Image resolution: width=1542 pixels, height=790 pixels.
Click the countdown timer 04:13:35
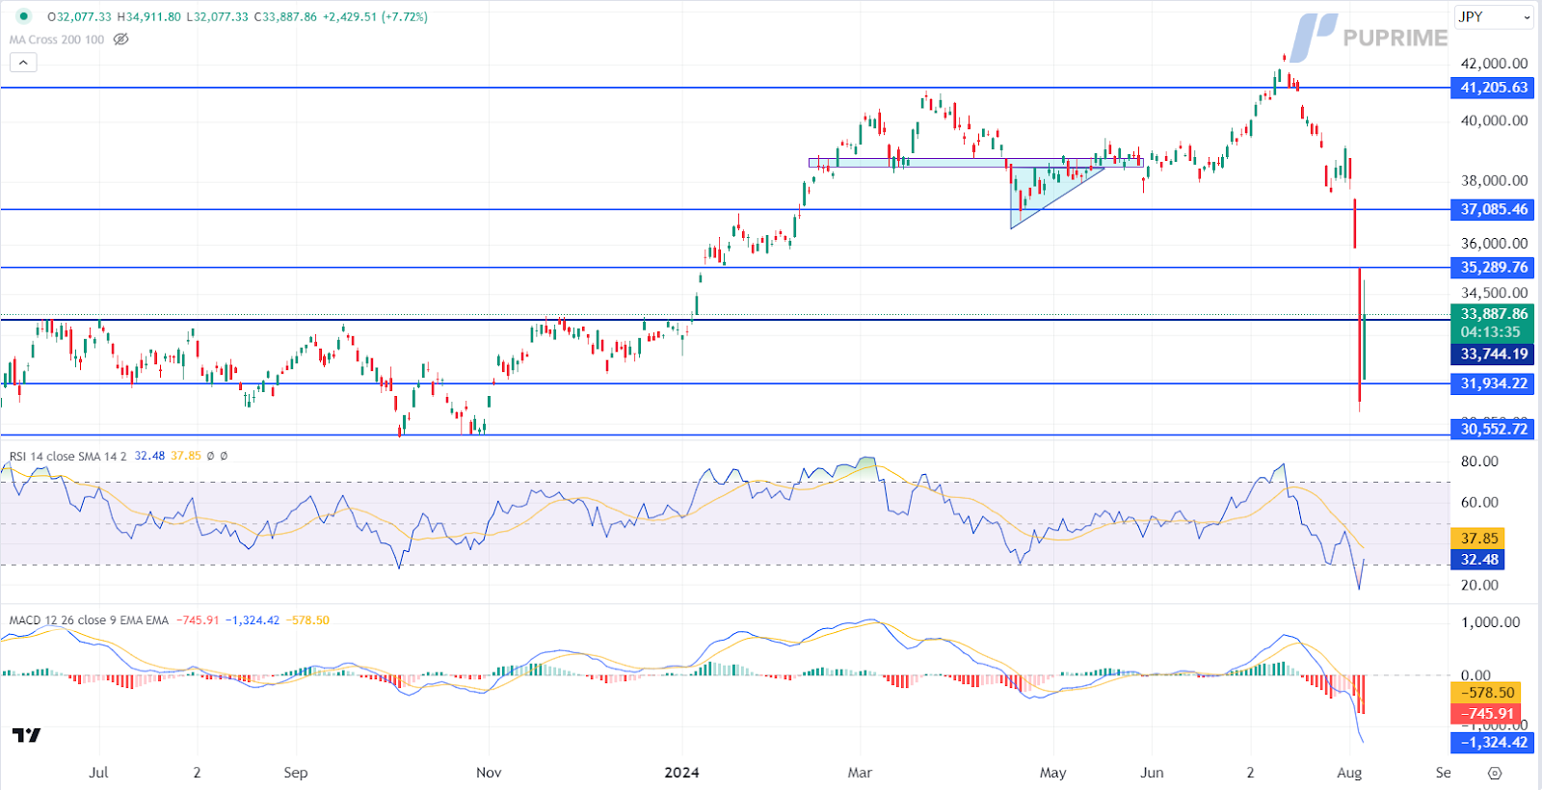[x=1492, y=332]
